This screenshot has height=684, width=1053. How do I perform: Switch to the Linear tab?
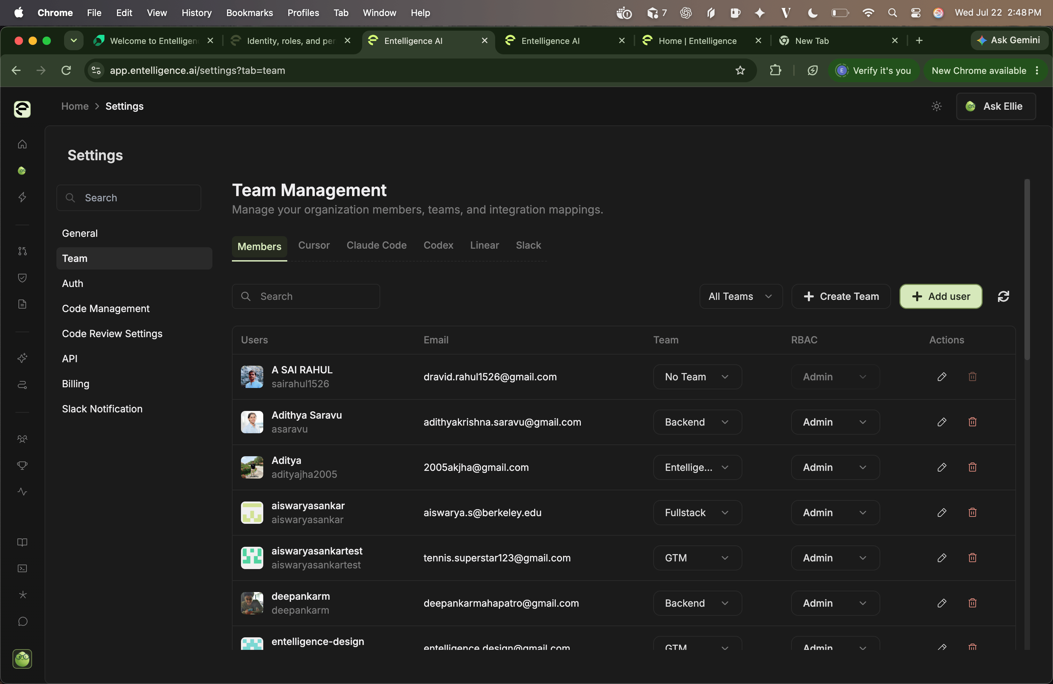tap(484, 245)
